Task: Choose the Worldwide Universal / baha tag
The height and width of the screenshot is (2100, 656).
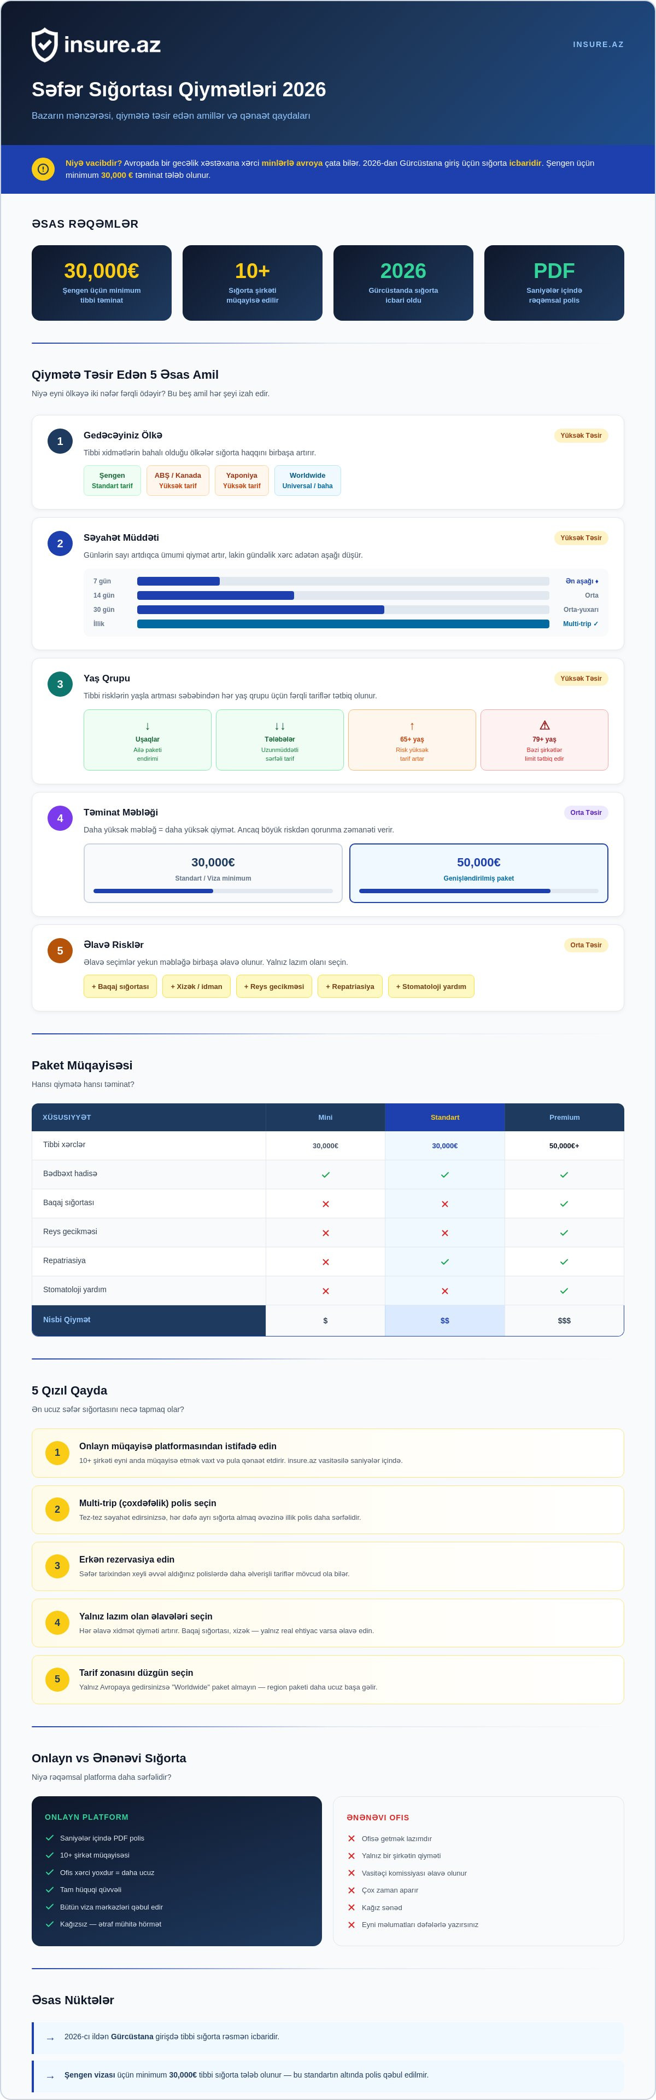Action: [x=308, y=480]
